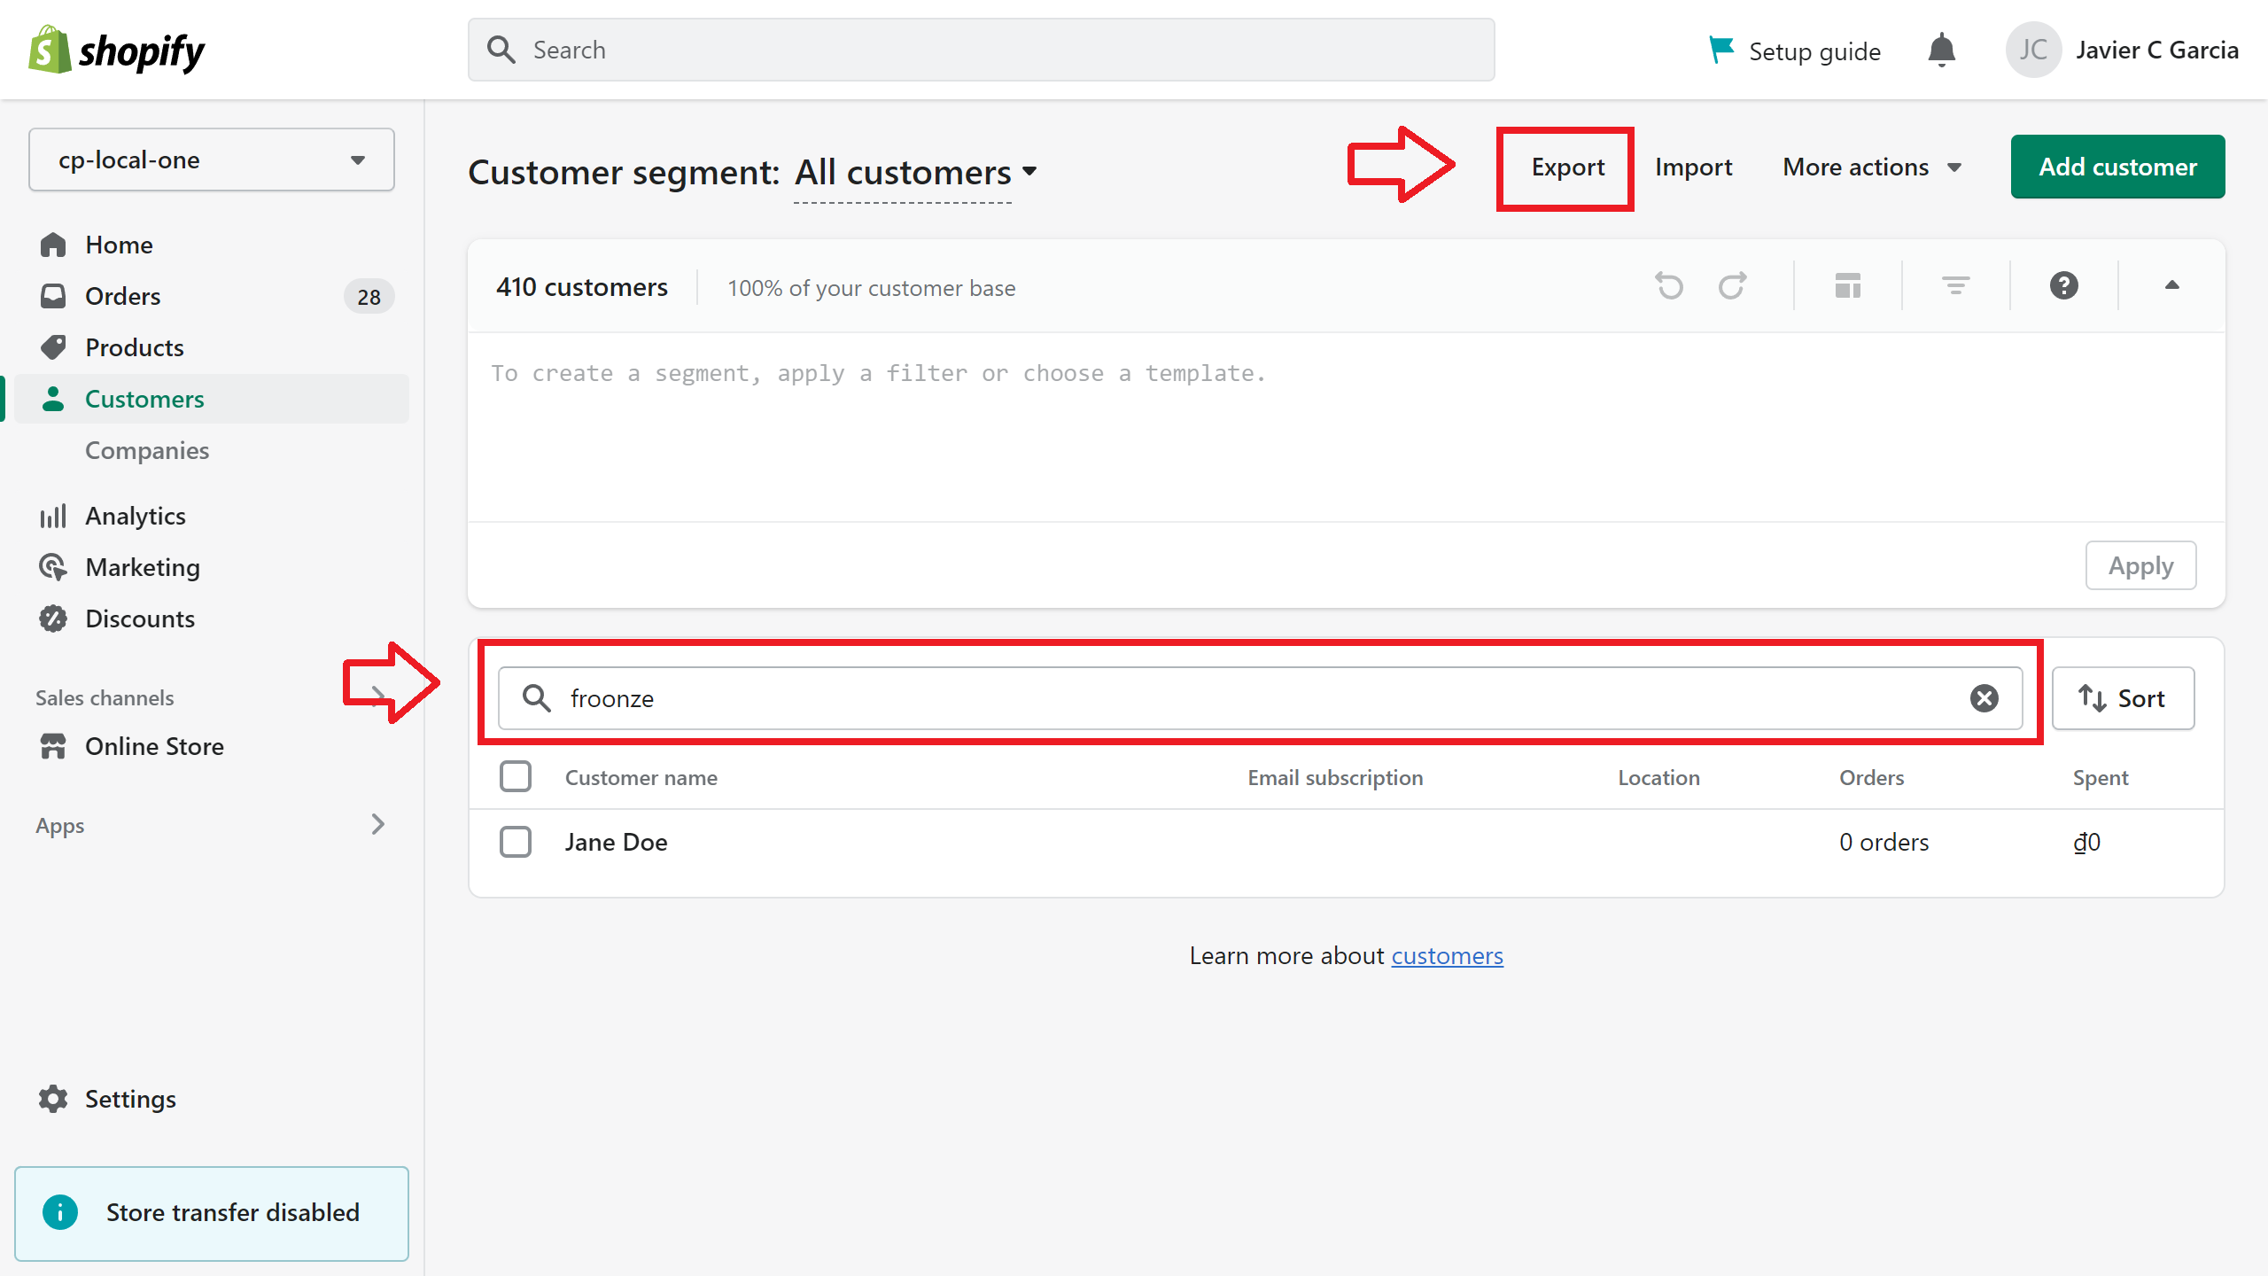This screenshot has width=2268, height=1276.
Task: Open the notifications bell
Action: (1941, 50)
